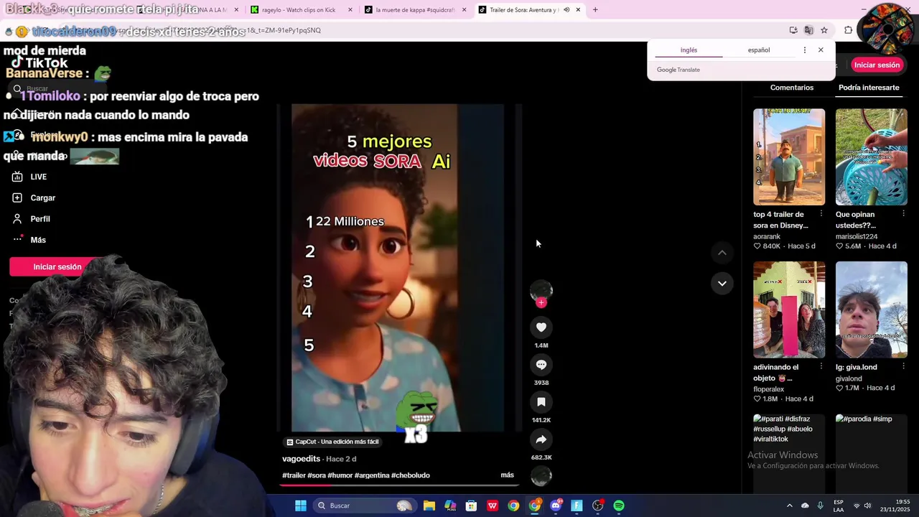The height and width of the screenshot is (517, 919).
Task: Click the CapCut edición más fácil label
Action: click(x=332, y=442)
